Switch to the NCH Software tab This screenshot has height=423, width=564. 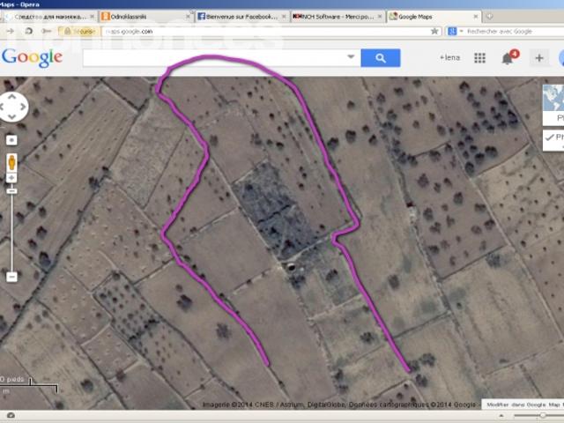[x=338, y=17]
